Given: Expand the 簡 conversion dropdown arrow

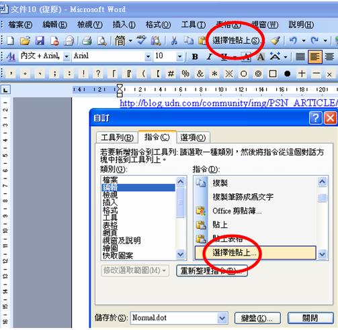Looking at the screenshot, I should (130, 41).
